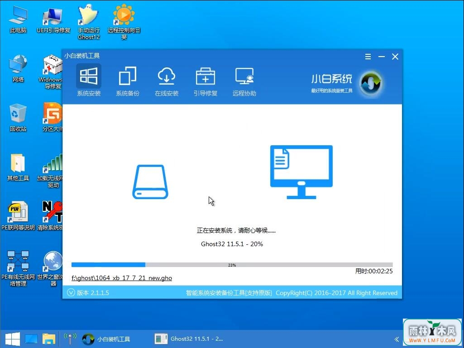The height and width of the screenshot is (348, 464).
Task: Click the wireless antenna taskbar icon
Action: 70,339
